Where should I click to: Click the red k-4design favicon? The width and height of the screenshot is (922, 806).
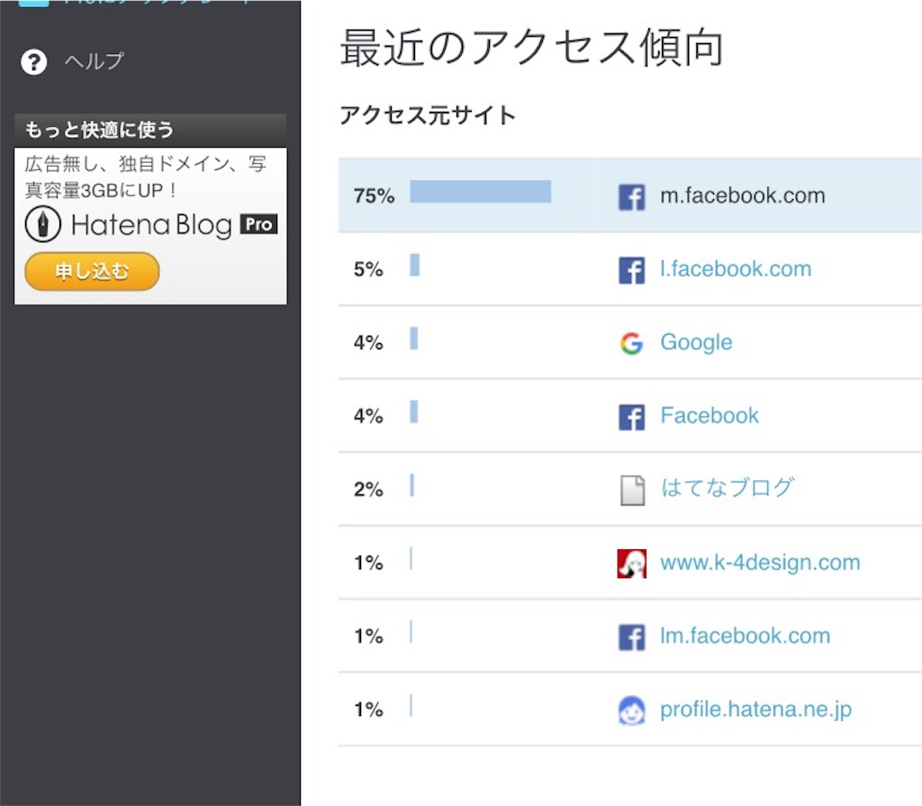(631, 563)
